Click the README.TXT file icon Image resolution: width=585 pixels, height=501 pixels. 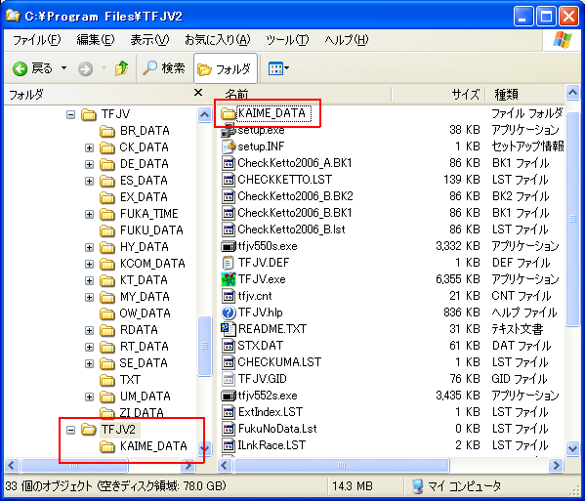(228, 329)
